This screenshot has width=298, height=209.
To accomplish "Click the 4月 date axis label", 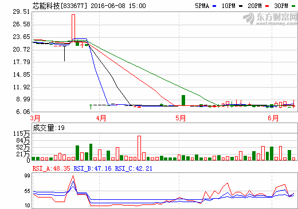I will pos(101,118).
